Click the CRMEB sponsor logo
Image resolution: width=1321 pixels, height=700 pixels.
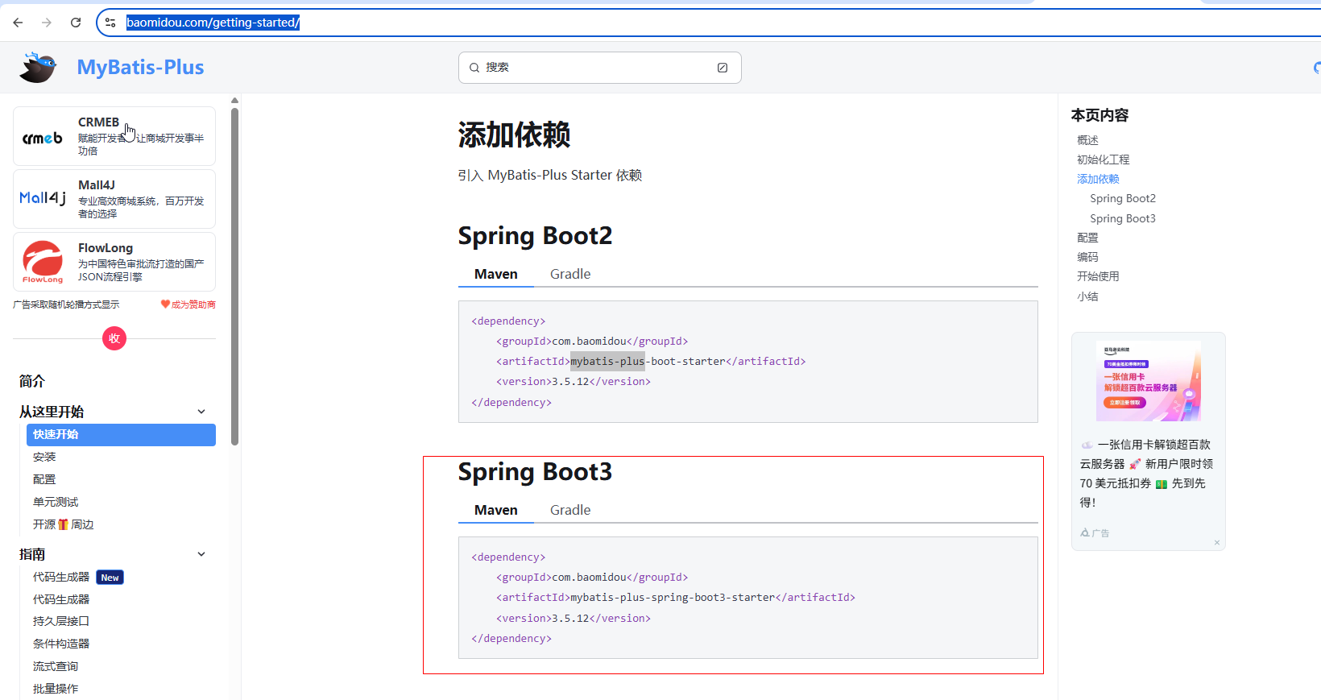tap(43, 139)
